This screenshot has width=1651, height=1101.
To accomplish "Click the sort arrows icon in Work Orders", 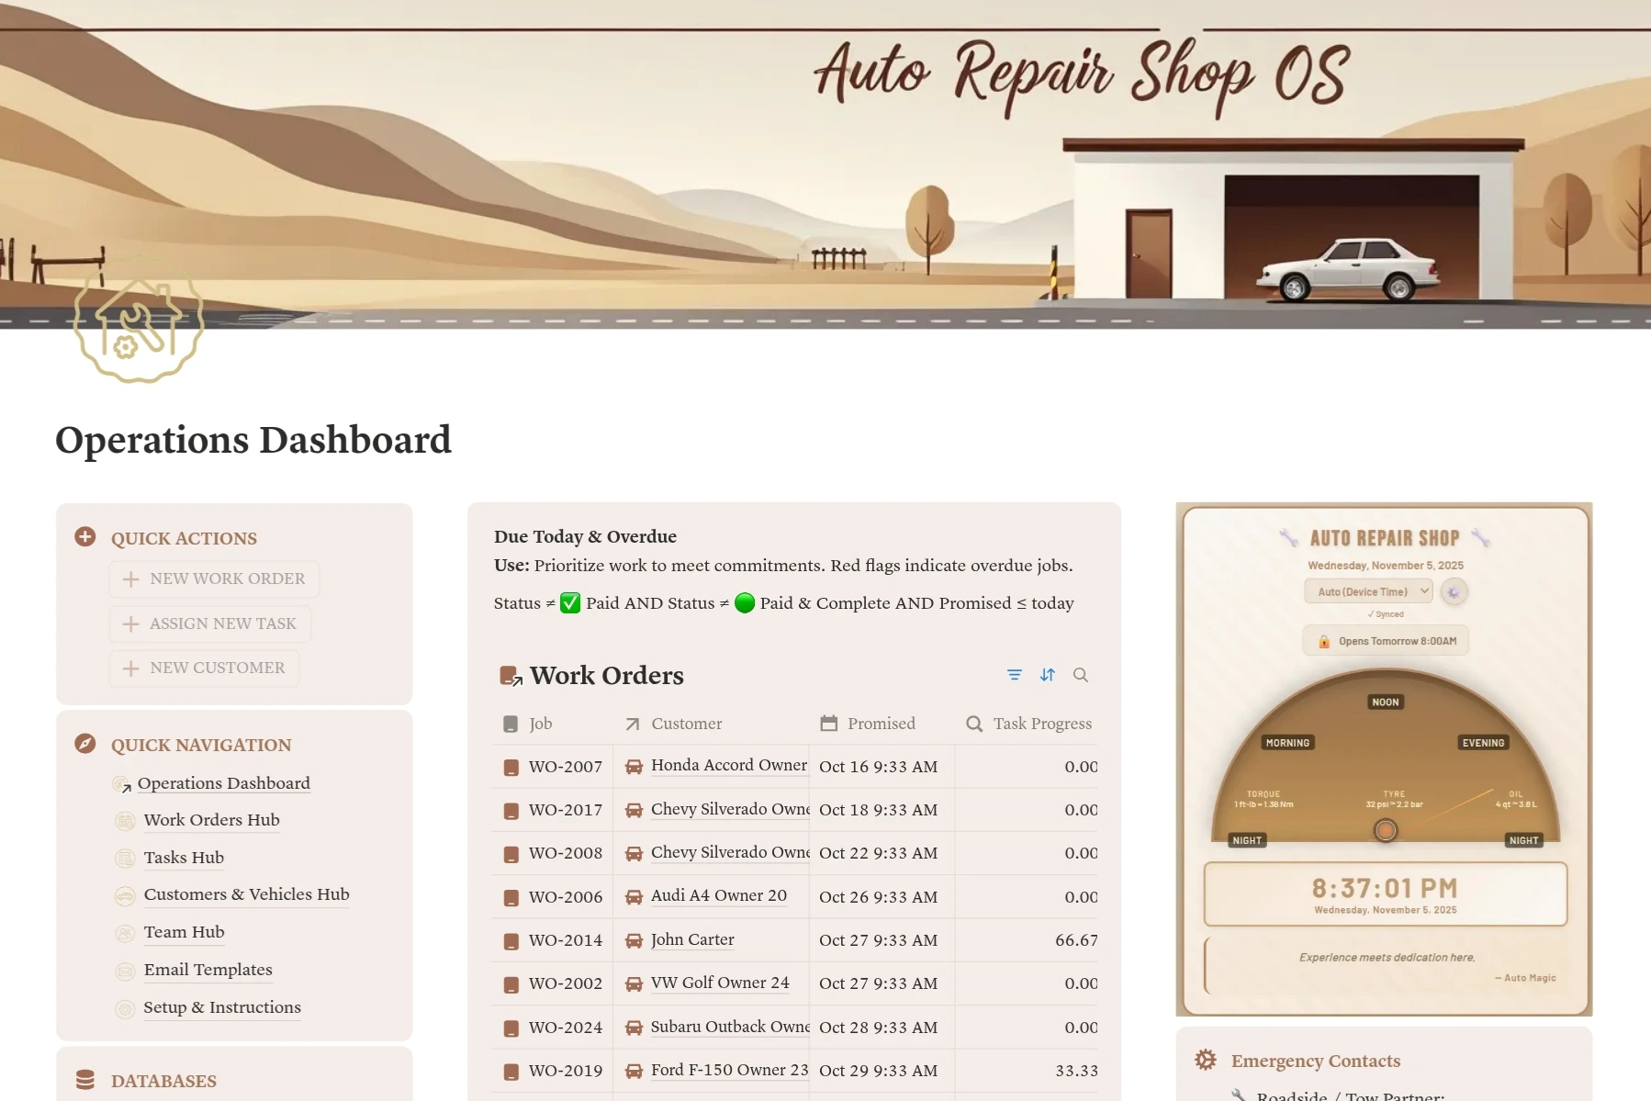I will (x=1048, y=675).
